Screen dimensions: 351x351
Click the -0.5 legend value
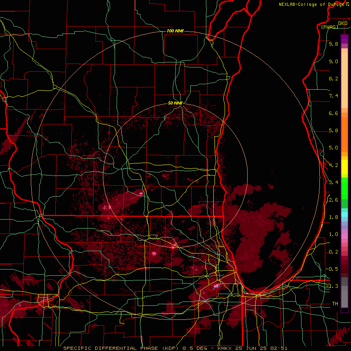point(332,269)
